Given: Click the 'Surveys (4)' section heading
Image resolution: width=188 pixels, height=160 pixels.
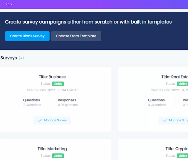Looking at the screenshot, I should 12,58.
